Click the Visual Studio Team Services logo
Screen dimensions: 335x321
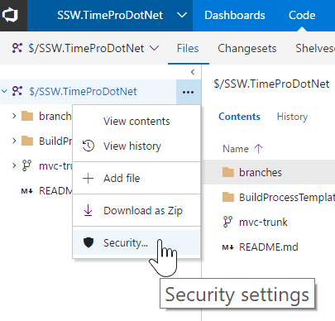(x=10, y=15)
